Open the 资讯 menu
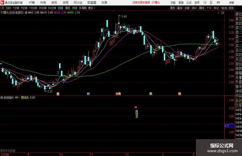The width and height of the screenshot is (242, 156). [x=54, y=3]
